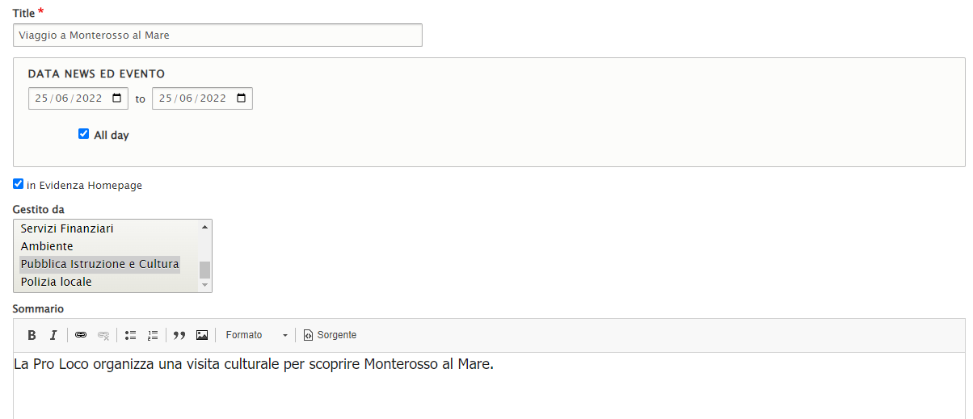
Task: Click the Sorgente source button
Action: point(330,335)
